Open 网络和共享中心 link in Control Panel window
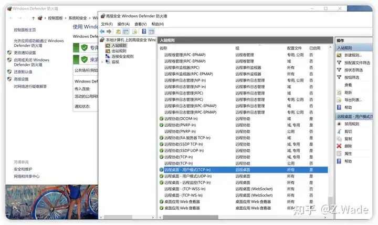 (x=27, y=176)
